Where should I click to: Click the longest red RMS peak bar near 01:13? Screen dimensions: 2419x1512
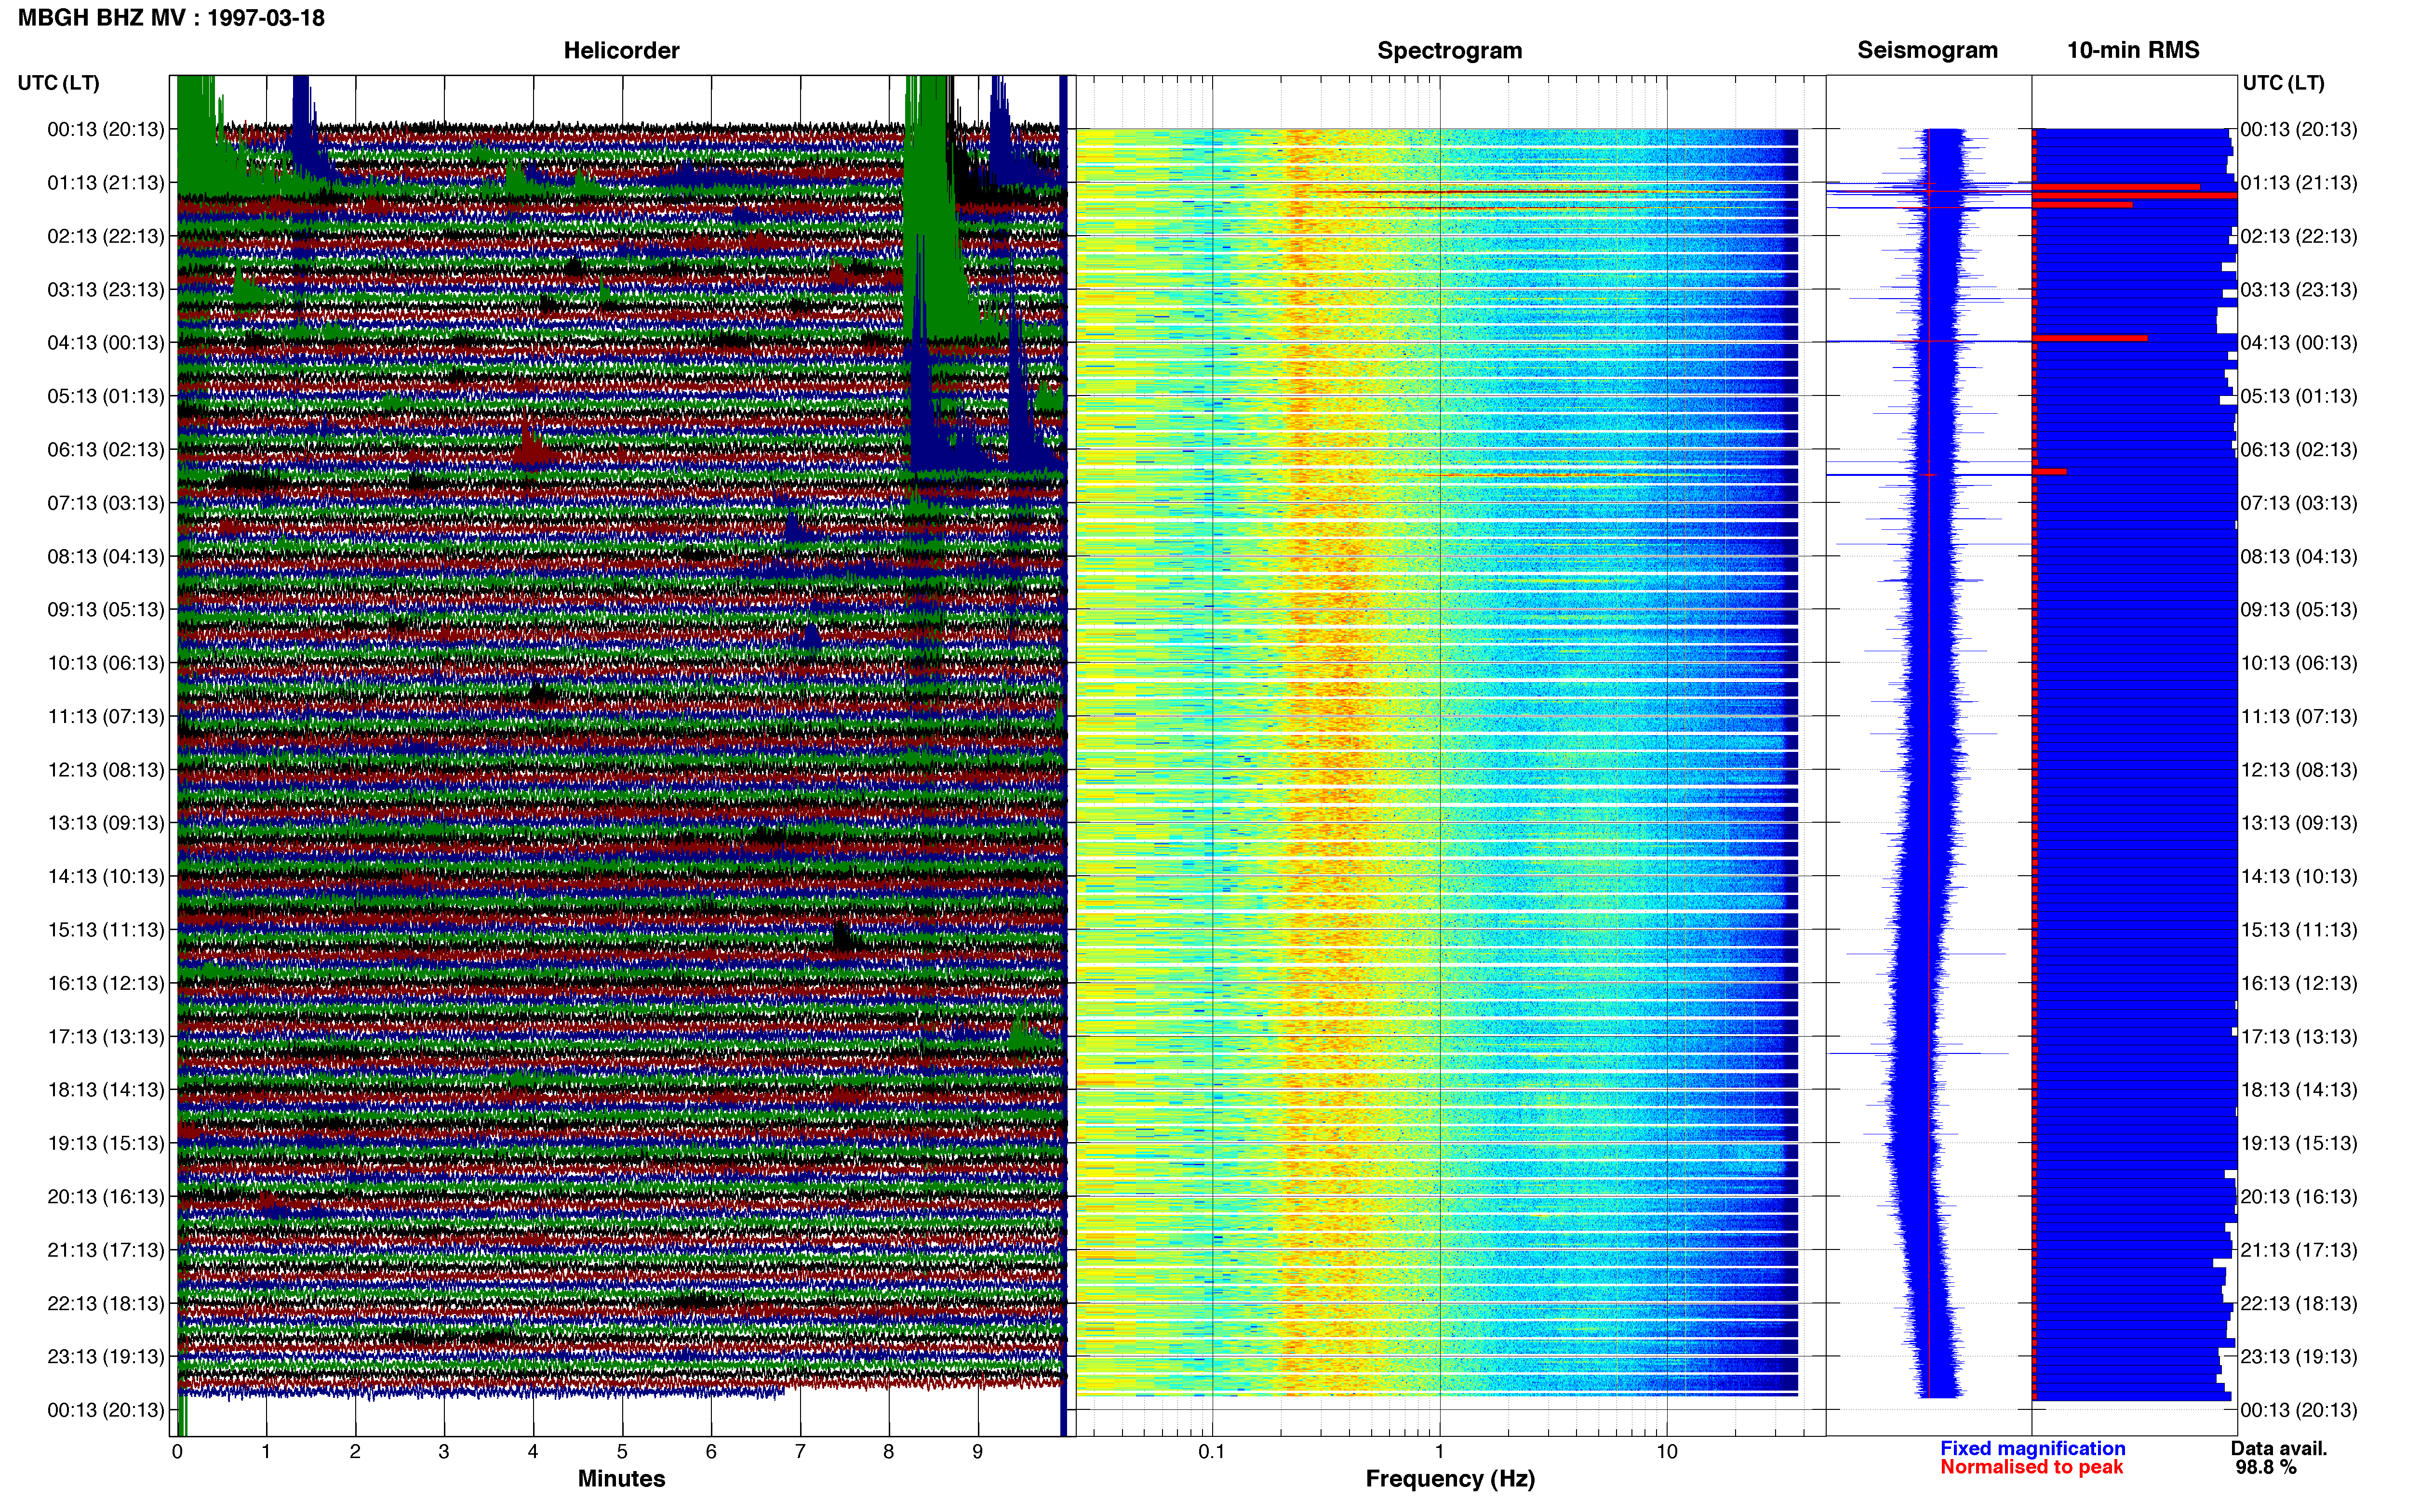pos(2135,195)
